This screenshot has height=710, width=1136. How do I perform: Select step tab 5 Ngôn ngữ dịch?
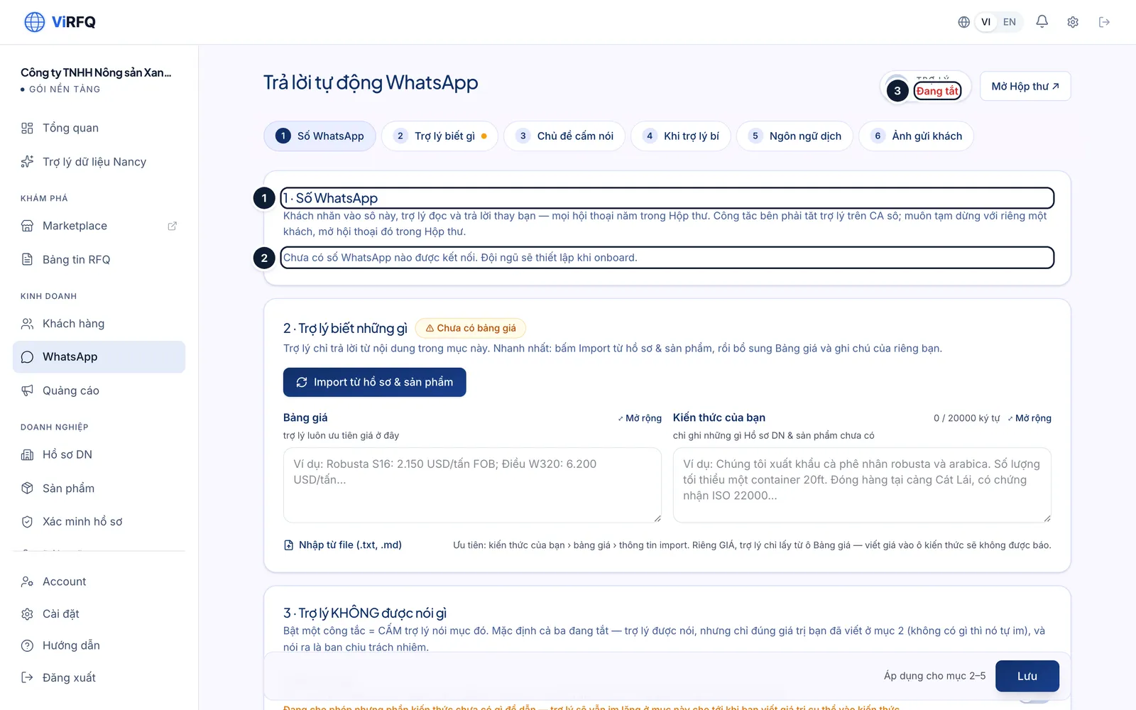[794, 136]
